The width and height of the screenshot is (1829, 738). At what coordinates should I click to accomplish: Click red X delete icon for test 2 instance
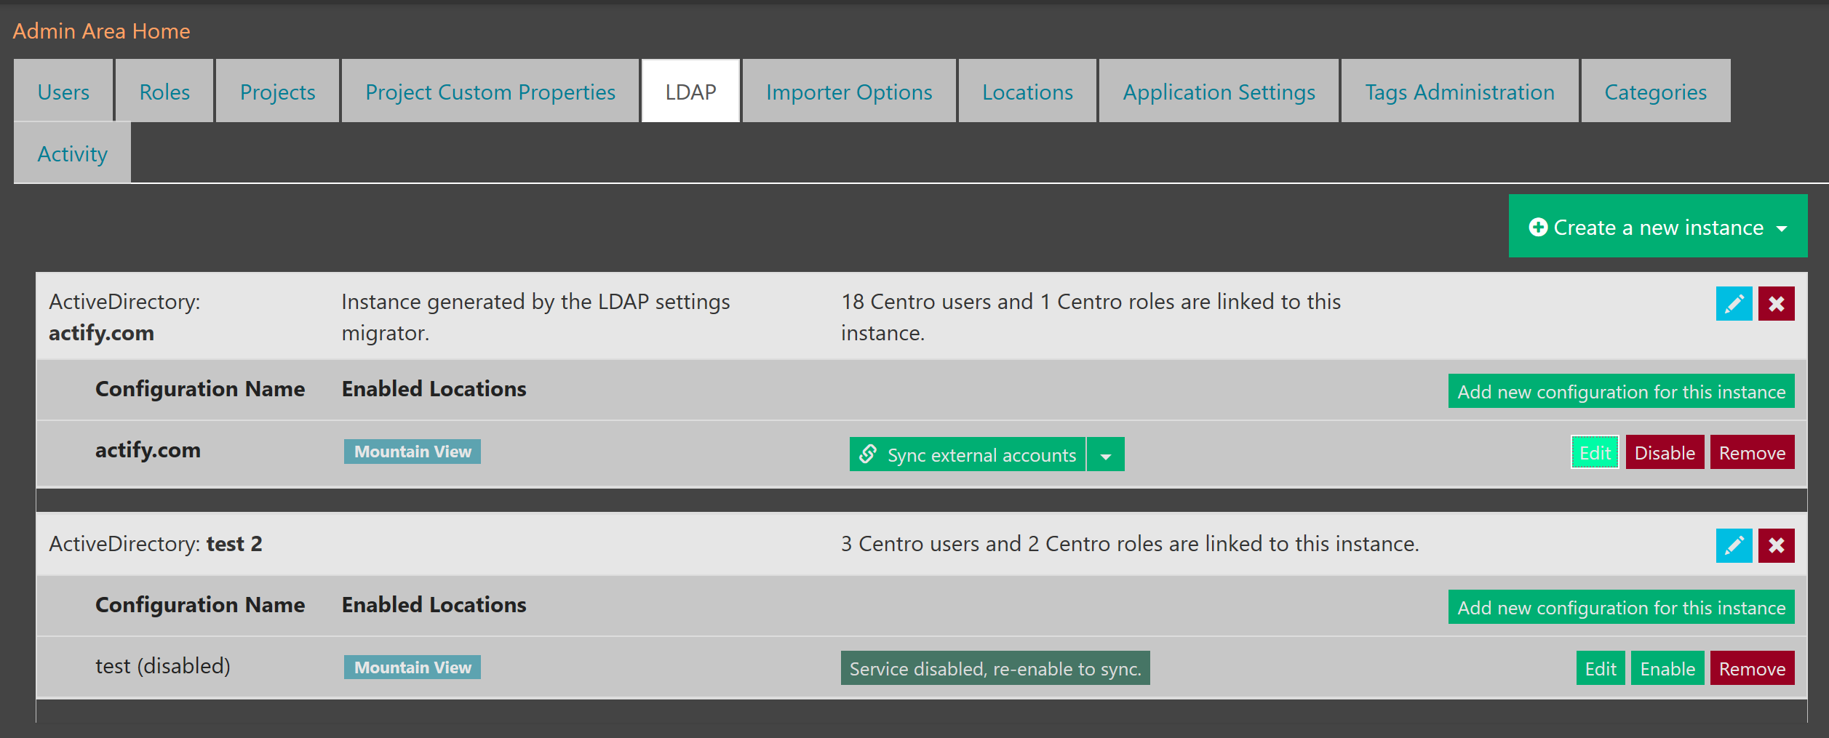point(1776,545)
